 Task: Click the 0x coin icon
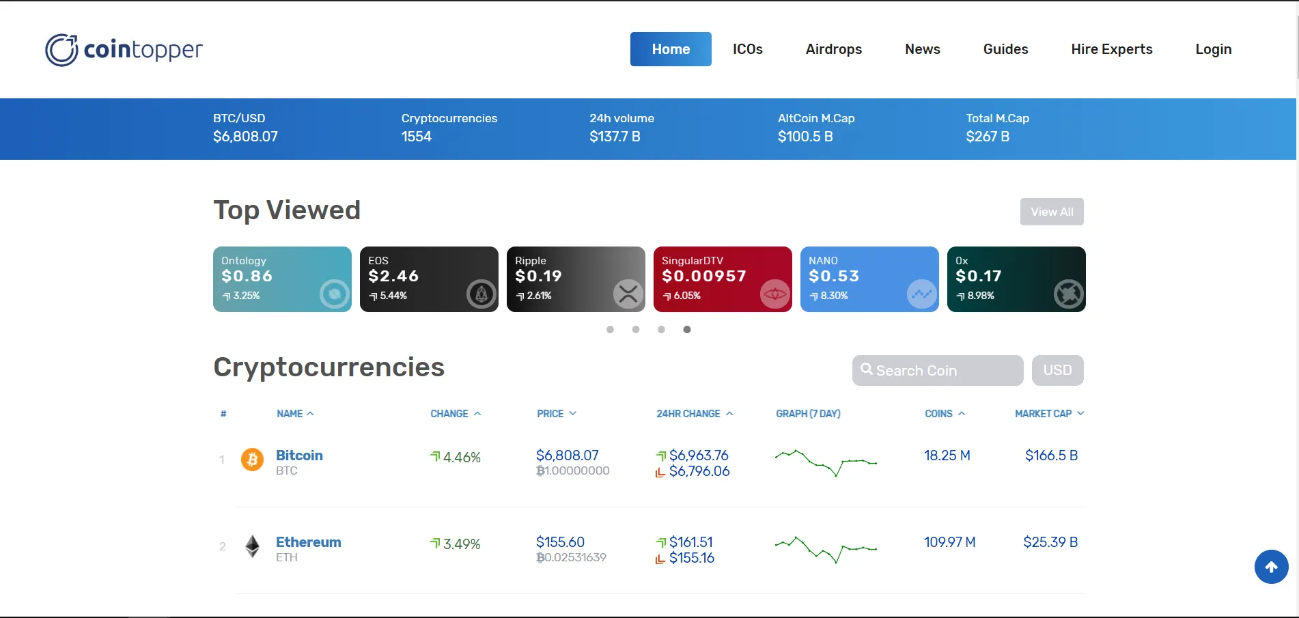pyautogui.click(x=1069, y=294)
